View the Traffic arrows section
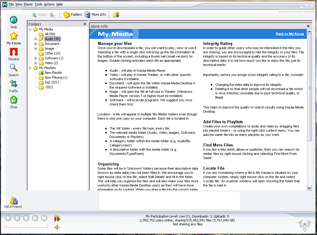Screen dimensions: 317x235 [x=14, y=86]
